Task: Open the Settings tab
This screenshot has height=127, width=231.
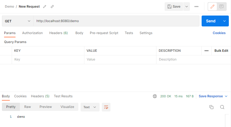Action: pos(146,33)
